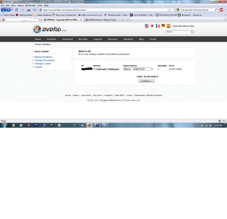Select the German flag site

point(163,26)
